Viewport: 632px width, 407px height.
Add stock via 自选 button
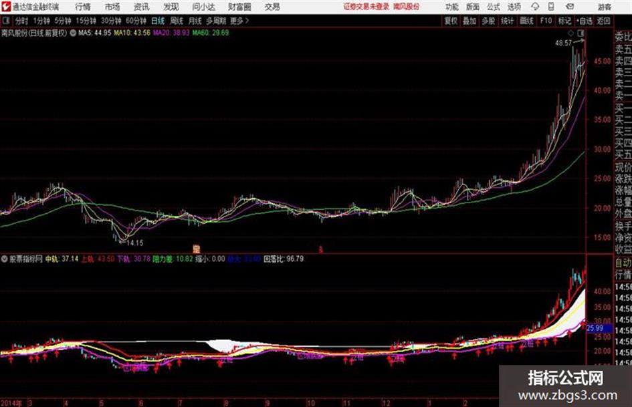tap(585, 21)
